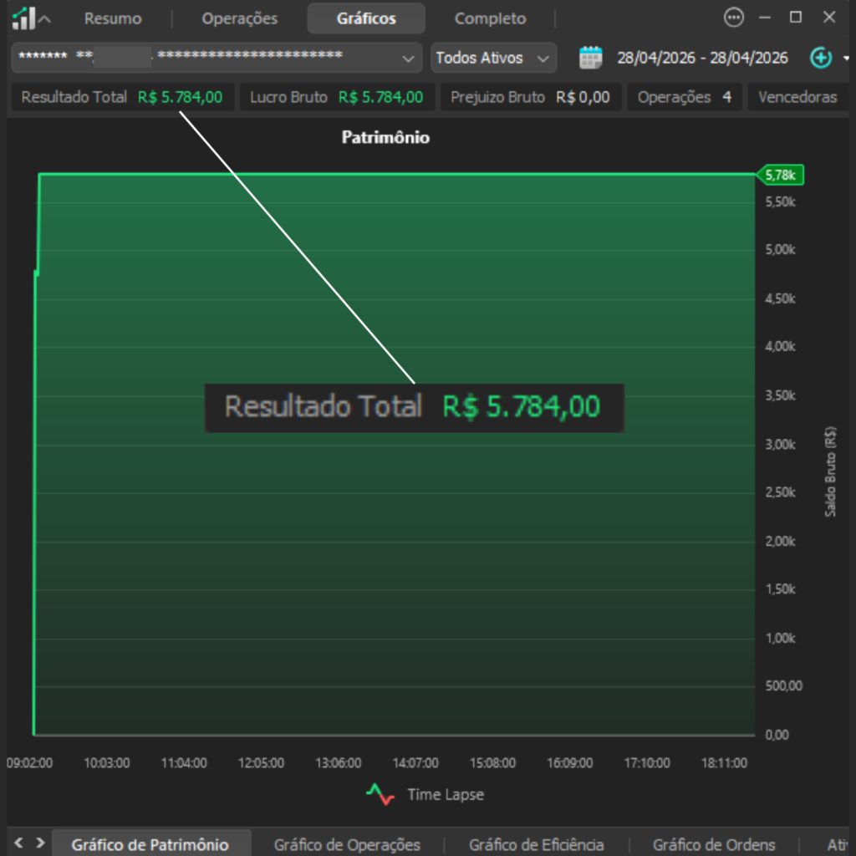Click the Saldo Bruto (R$) axis title

click(x=830, y=471)
